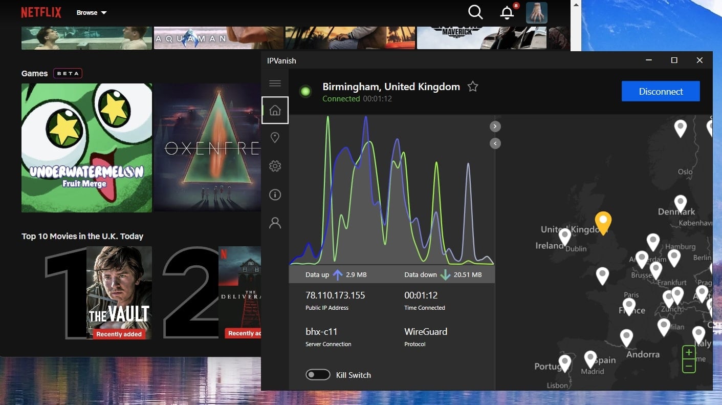Open Netflix search with the magnifier icon
The image size is (722, 405).
coord(475,12)
